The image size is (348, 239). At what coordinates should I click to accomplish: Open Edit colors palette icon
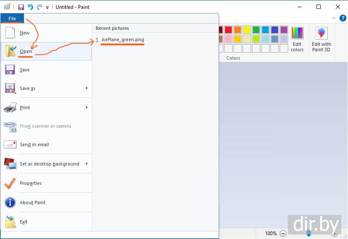click(x=297, y=39)
